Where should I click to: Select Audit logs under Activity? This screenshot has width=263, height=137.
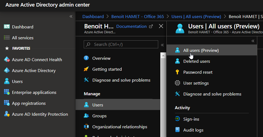click(x=193, y=130)
